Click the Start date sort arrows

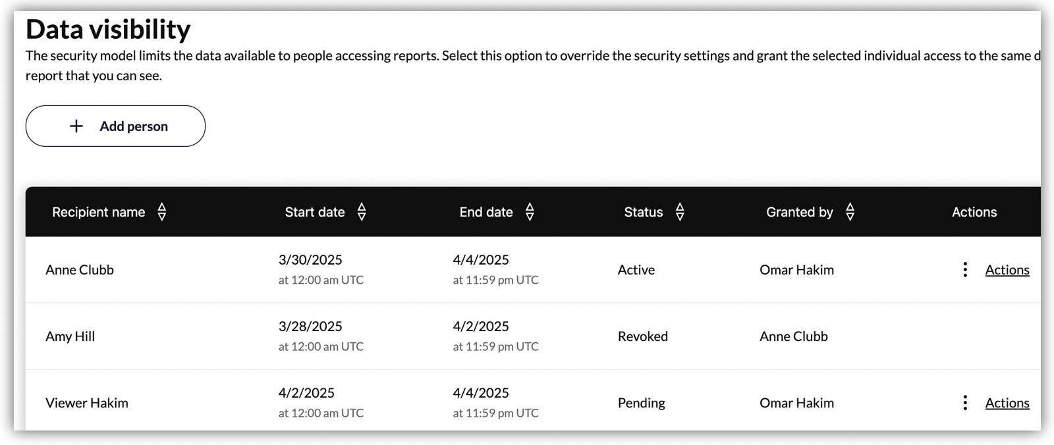point(362,212)
